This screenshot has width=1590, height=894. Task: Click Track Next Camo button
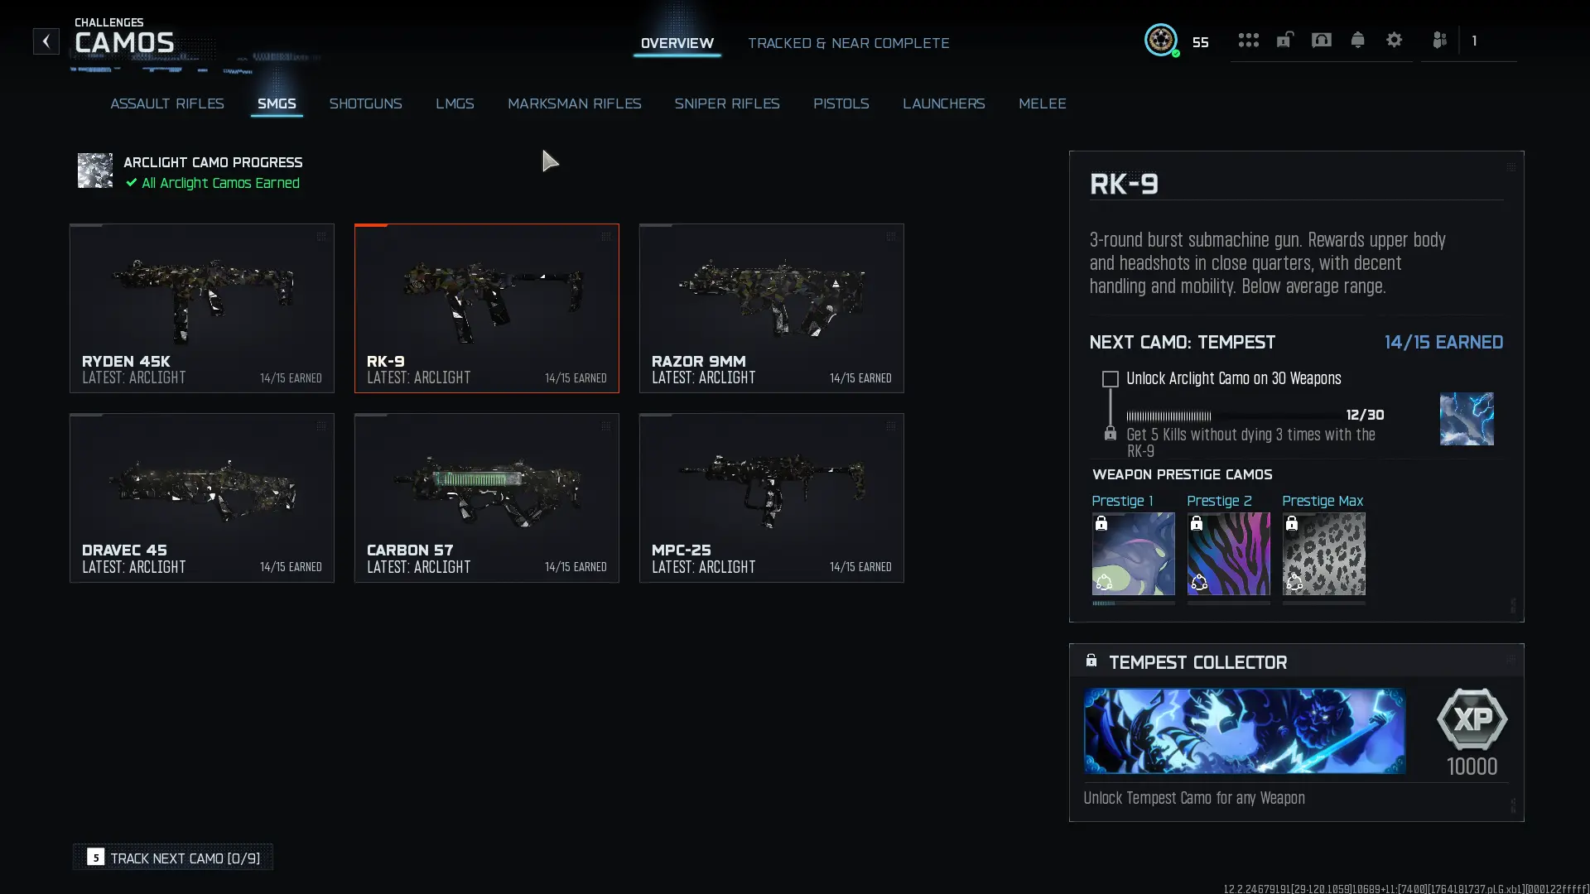172,858
